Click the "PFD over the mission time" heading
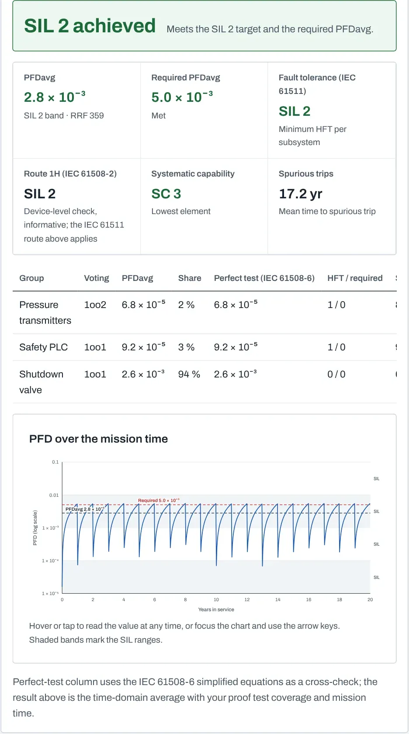The image size is (409, 734). pyautogui.click(x=98, y=439)
